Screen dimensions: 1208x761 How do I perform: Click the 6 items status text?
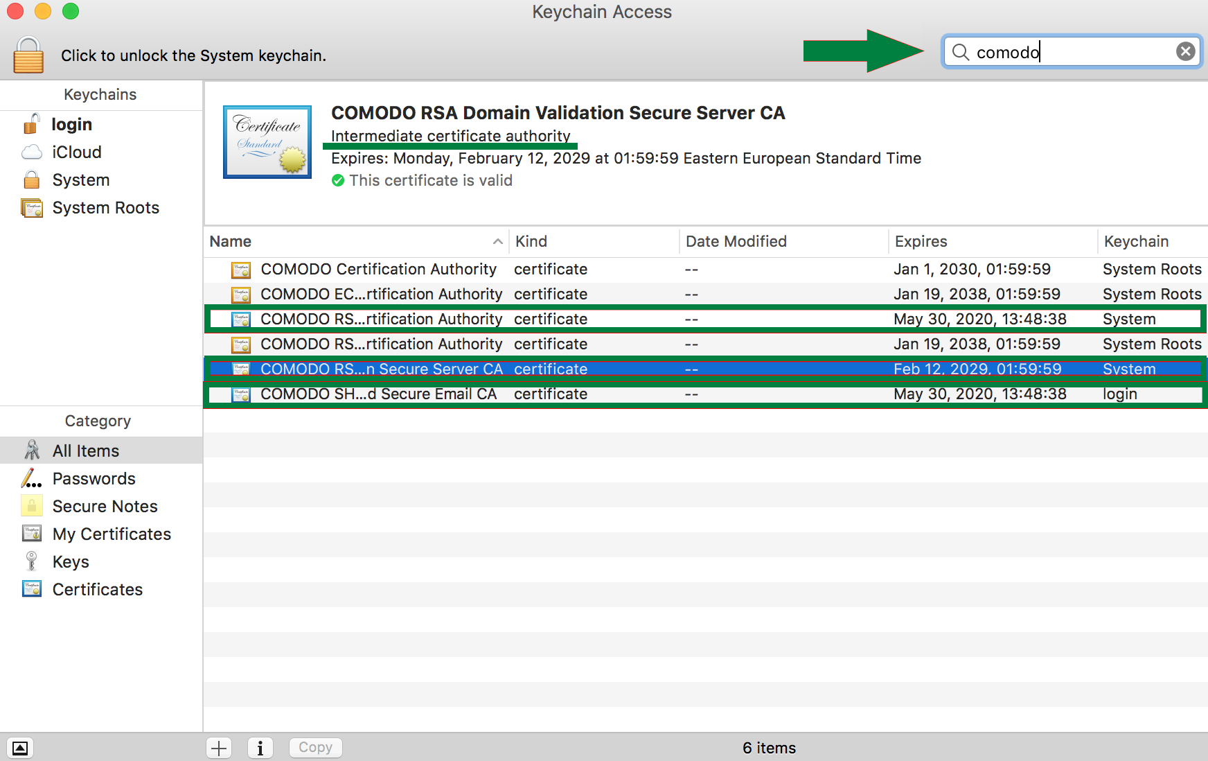pyautogui.click(x=769, y=748)
